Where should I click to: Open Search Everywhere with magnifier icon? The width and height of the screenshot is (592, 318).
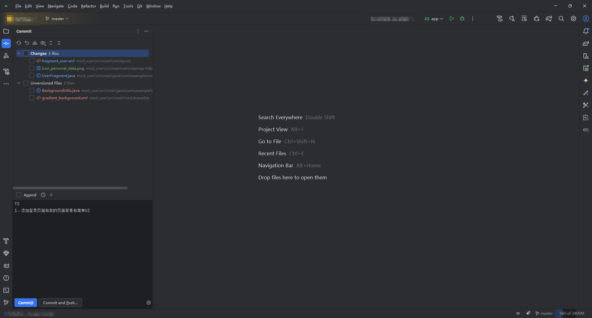561,18
